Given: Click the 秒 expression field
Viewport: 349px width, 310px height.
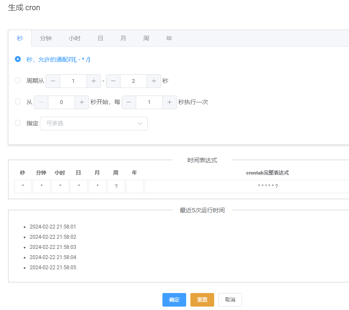Looking at the screenshot, I should tap(23, 186).
